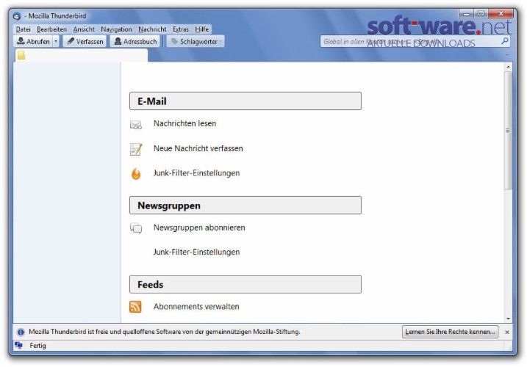Image resolution: width=527 pixels, height=367 pixels.
Task: Click the Fertig status text
Action: pyautogui.click(x=37, y=346)
